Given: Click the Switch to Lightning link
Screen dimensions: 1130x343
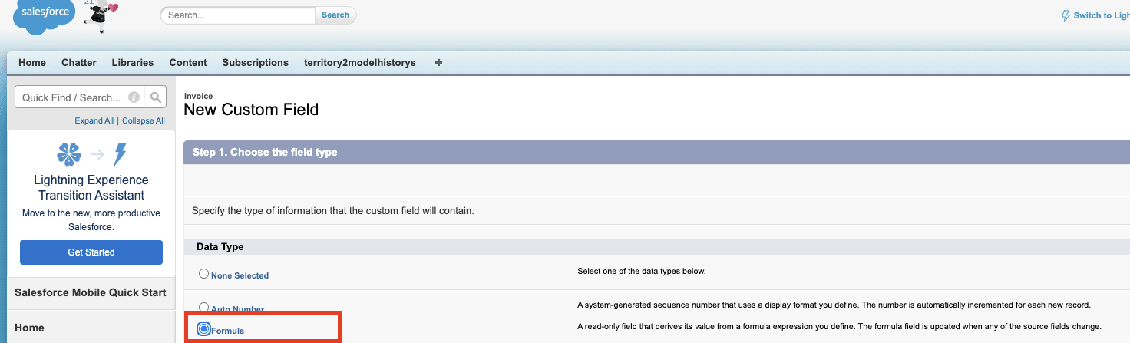Looking at the screenshot, I should click(x=1101, y=15).
